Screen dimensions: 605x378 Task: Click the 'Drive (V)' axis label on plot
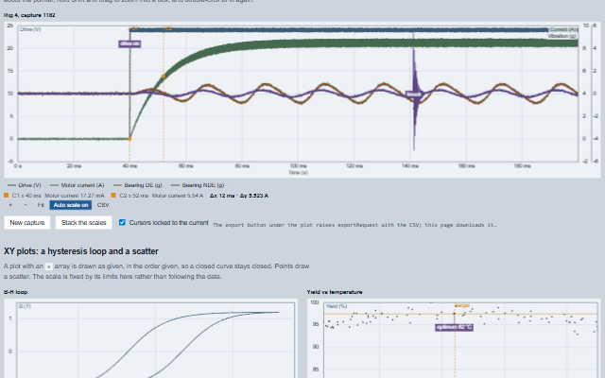(x=30, y=29)
